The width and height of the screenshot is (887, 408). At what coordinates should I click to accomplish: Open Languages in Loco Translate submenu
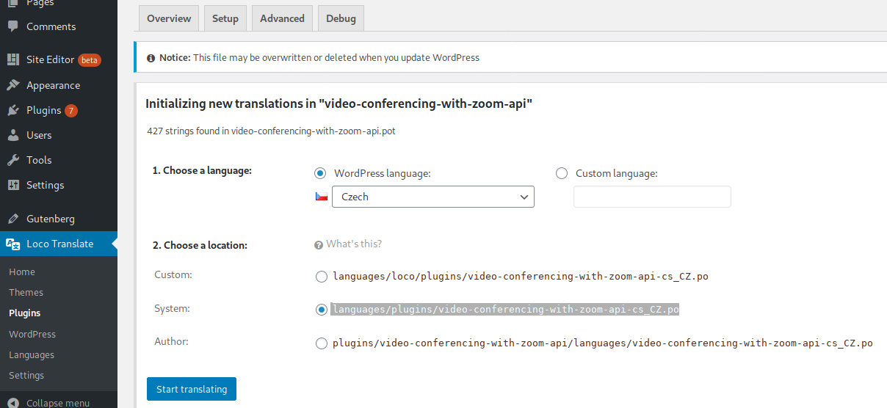pos(32,354)
